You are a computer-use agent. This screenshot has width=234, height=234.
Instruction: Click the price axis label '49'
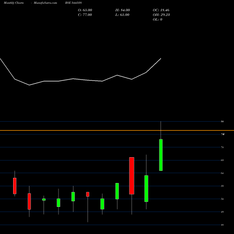[x=222, y=212]
